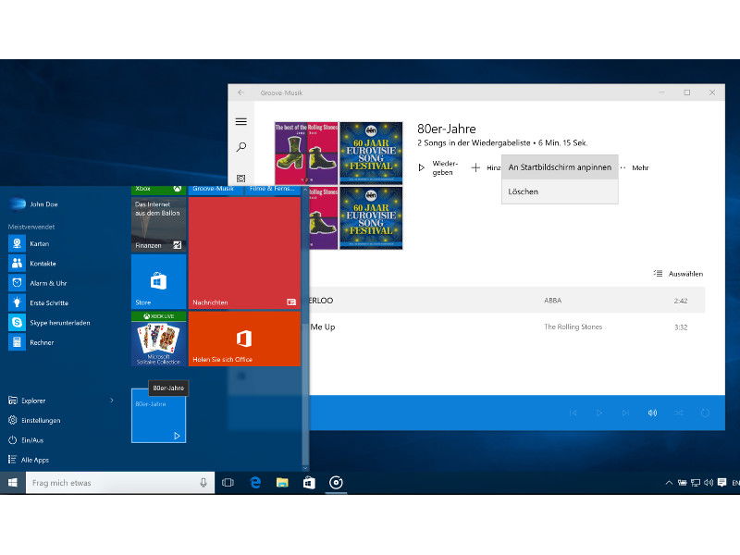The image size is (740, 555).
Task: Open File Explorer from the taskbar
Action: click(282, 482)
